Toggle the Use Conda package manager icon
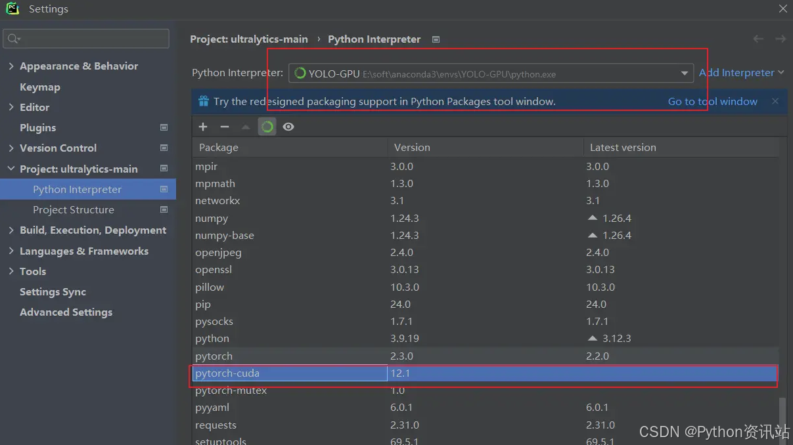This screenshot has height=445, width=793. click(267, 127)
